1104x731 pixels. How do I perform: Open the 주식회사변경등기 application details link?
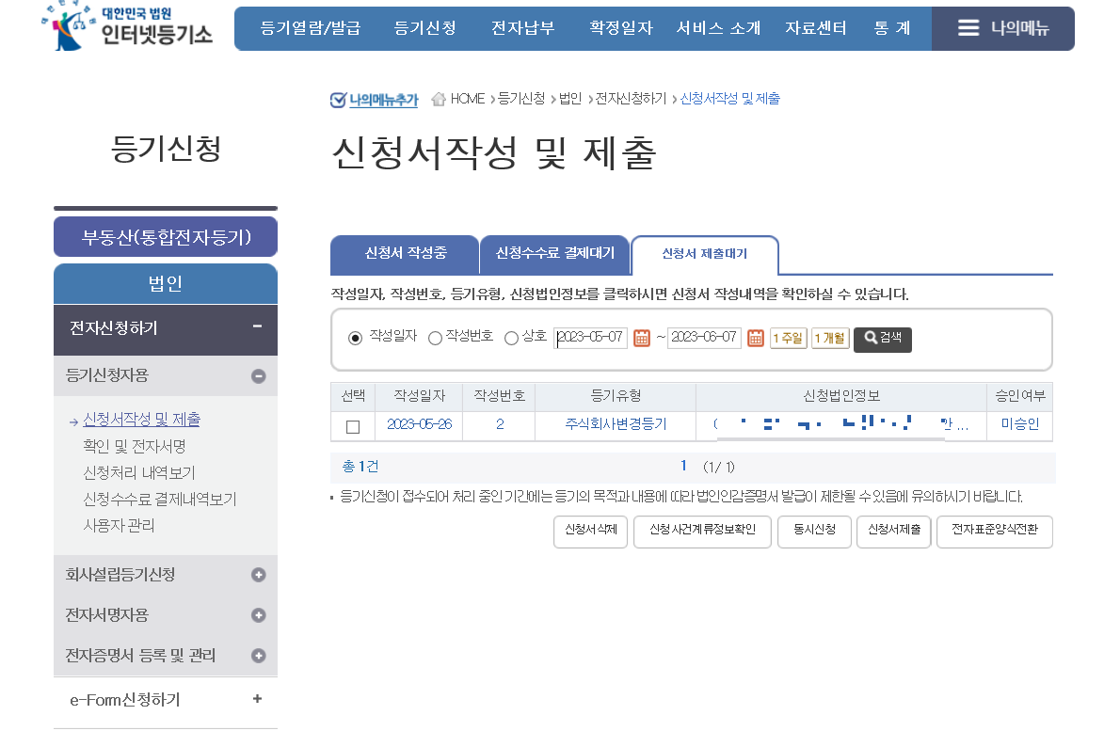click(615, 424)
